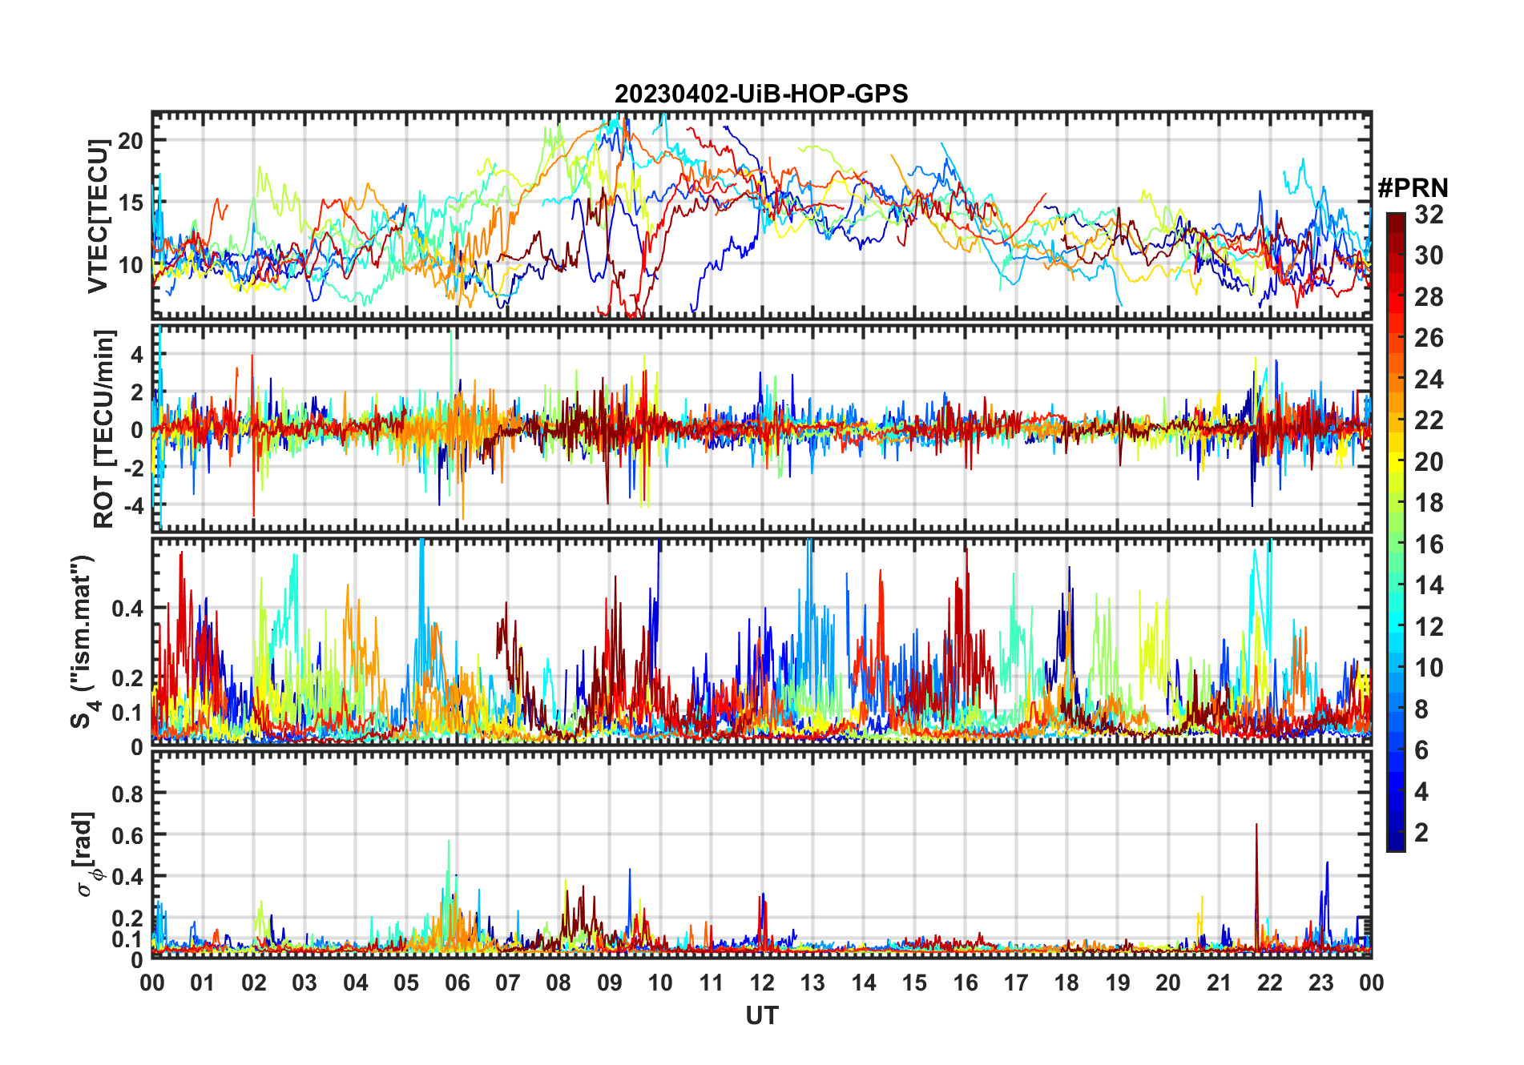Click the plot title 20230402-UiB-HOP-GPS

[761, 94]
